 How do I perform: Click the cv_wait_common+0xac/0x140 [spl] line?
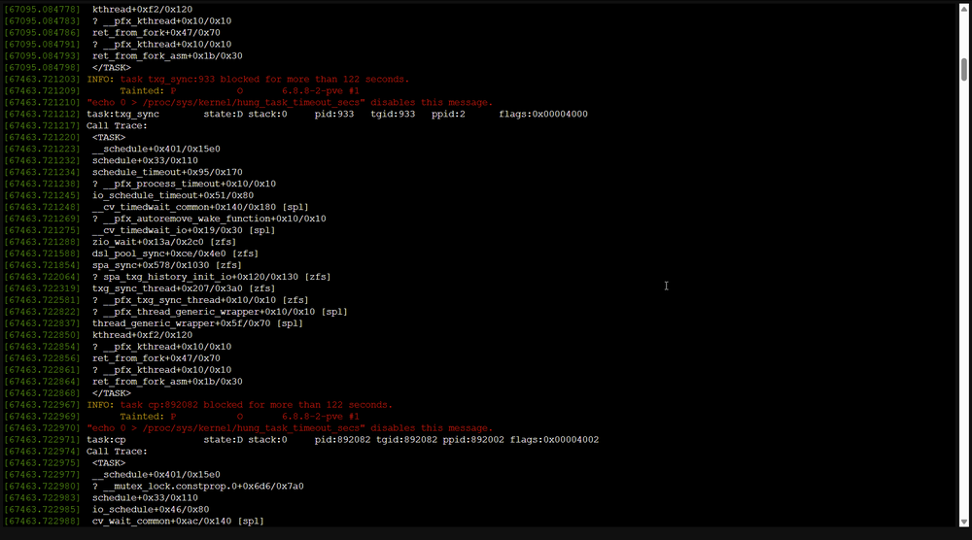point(178,522)
